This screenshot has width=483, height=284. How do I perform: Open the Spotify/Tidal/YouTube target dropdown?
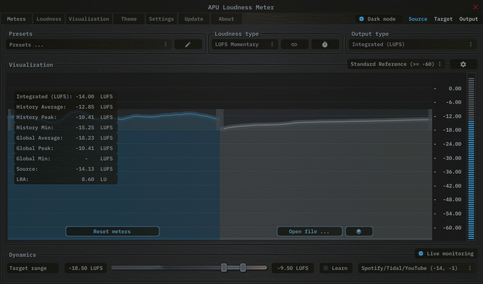tap(417, 268)
